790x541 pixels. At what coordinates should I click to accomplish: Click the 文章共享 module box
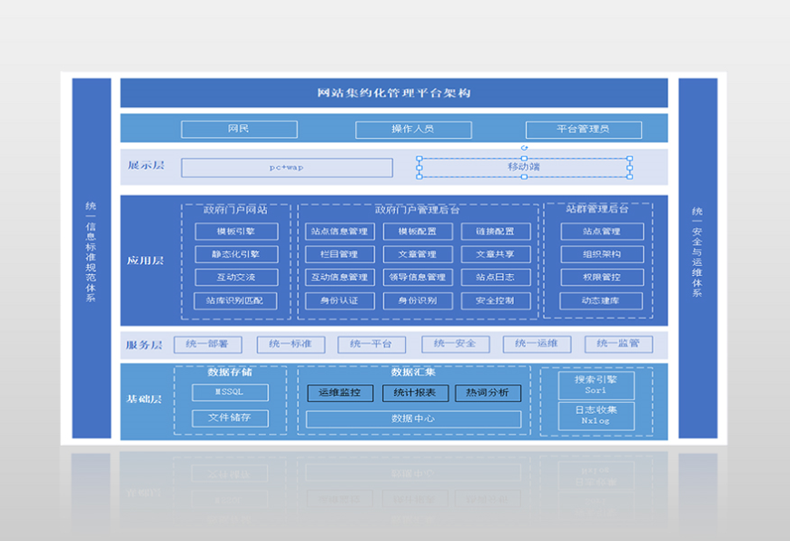[x=495, y=255]
